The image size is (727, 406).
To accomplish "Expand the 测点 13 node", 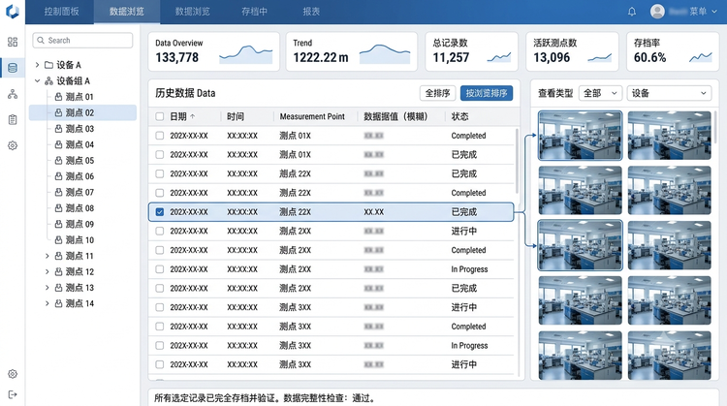I will [x=47, y=288].
